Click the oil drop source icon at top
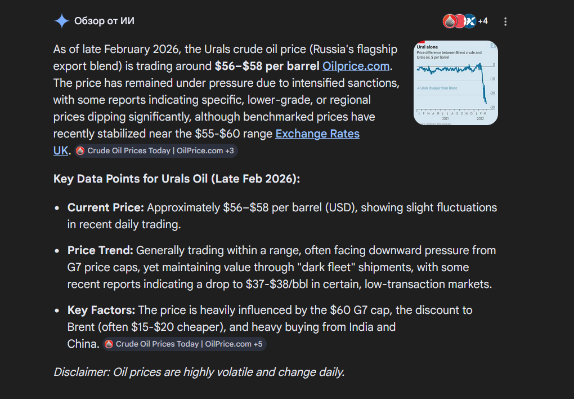574x399 pixels. [450, 21]
